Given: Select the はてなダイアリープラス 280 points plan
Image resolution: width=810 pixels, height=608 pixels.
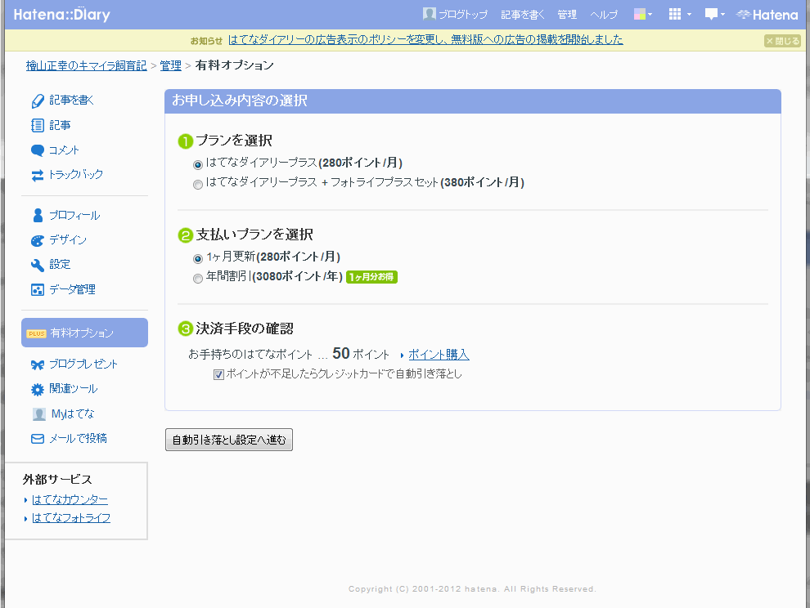Looking at the screenshot, I should (198, 163).
